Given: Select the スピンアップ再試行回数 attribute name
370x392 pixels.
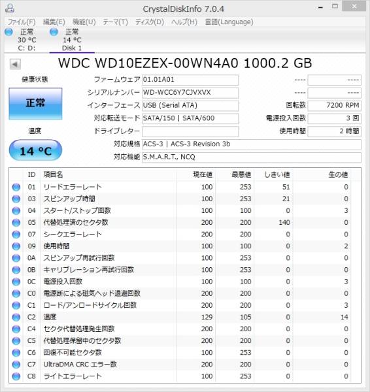Looking at the screenshot, I should (79, 258).
